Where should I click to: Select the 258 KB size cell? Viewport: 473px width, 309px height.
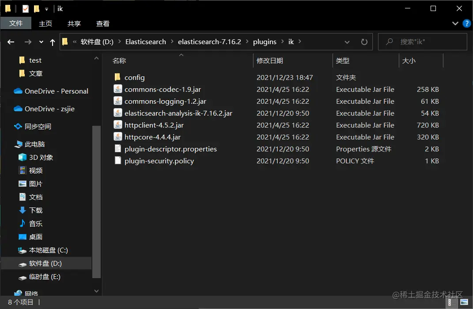[428, 89]
